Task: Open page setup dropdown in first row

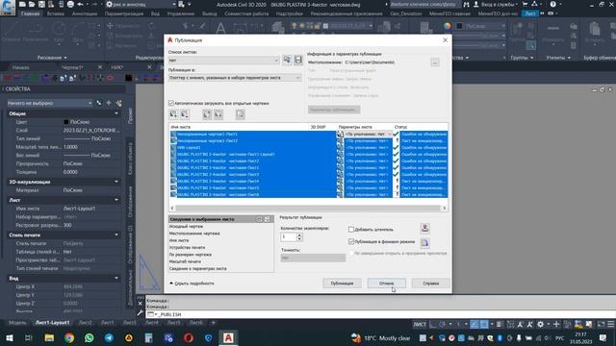Action: click(x=368, y=135)
